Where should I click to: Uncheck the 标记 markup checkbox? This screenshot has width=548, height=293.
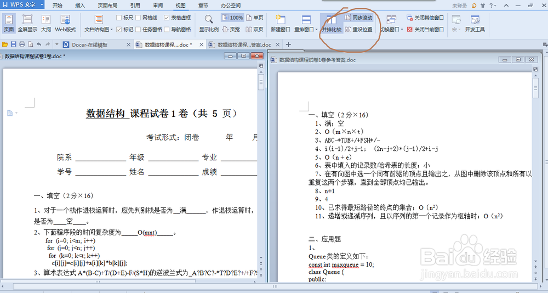tap(119, 30)
